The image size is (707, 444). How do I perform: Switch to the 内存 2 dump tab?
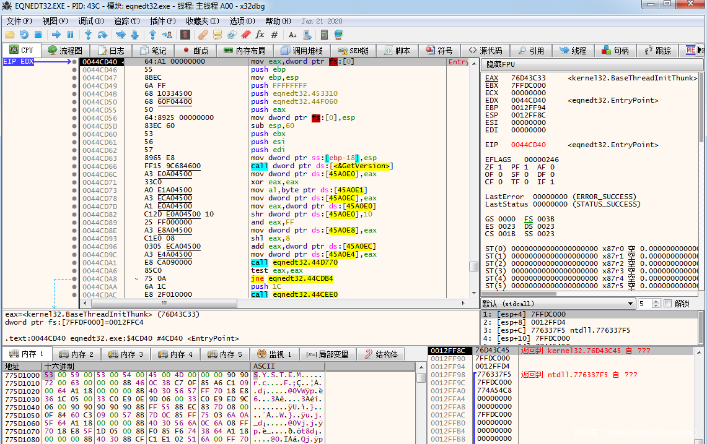pyautogui.click(x=76, y=354)
